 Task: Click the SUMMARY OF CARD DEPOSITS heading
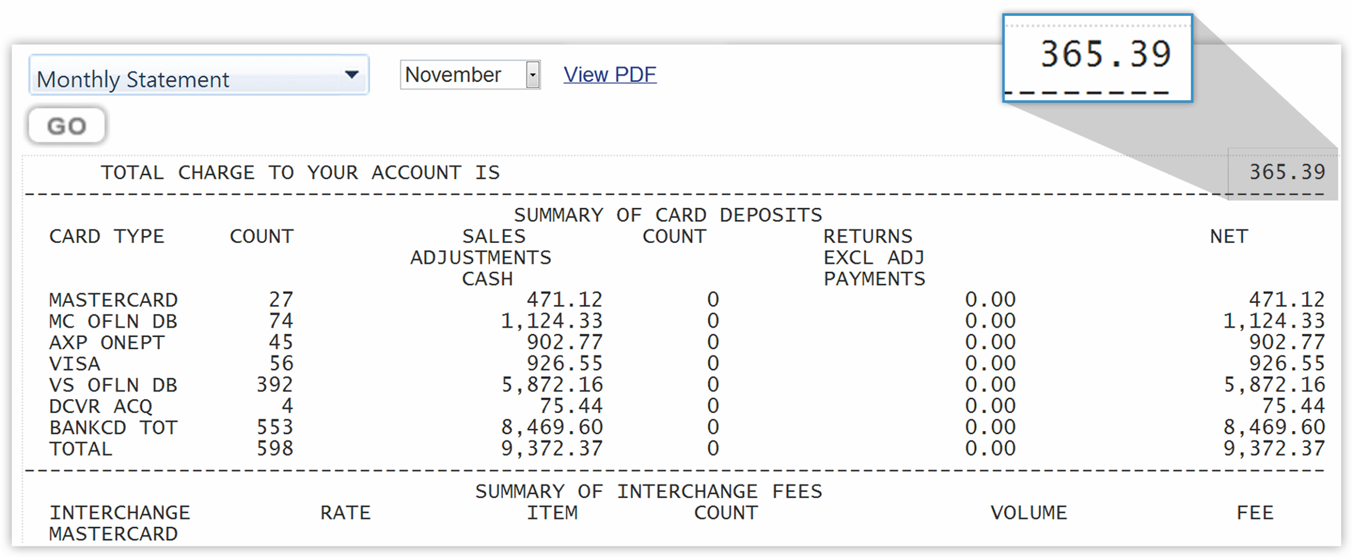668,215
